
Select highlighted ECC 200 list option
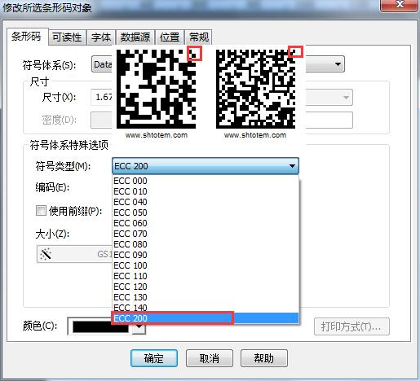click(x=206, y=318)
